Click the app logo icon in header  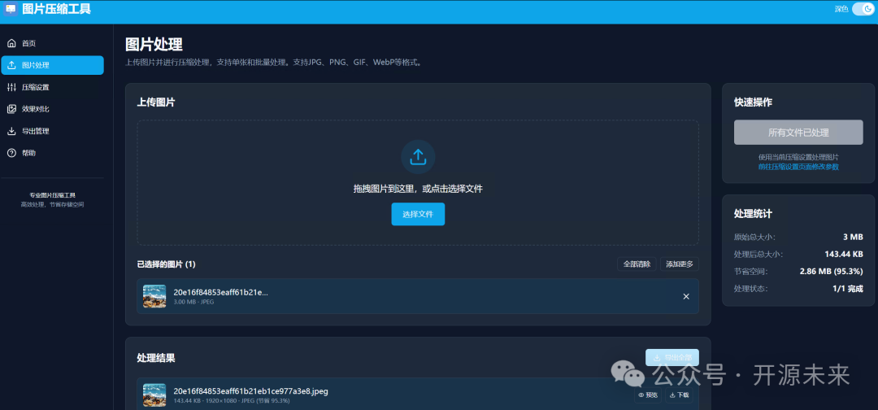[x=10, y=9]
